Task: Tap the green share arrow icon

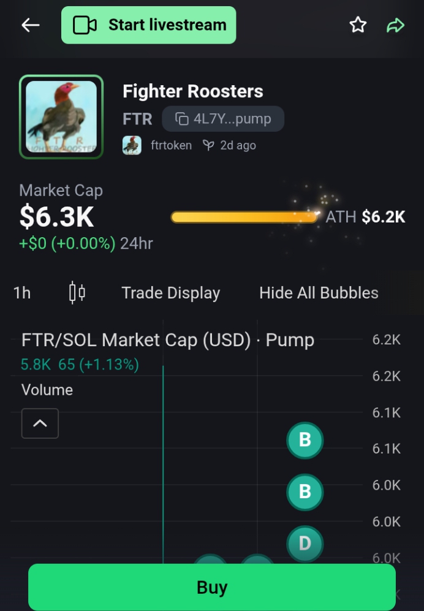Action: tap(395, 25)
